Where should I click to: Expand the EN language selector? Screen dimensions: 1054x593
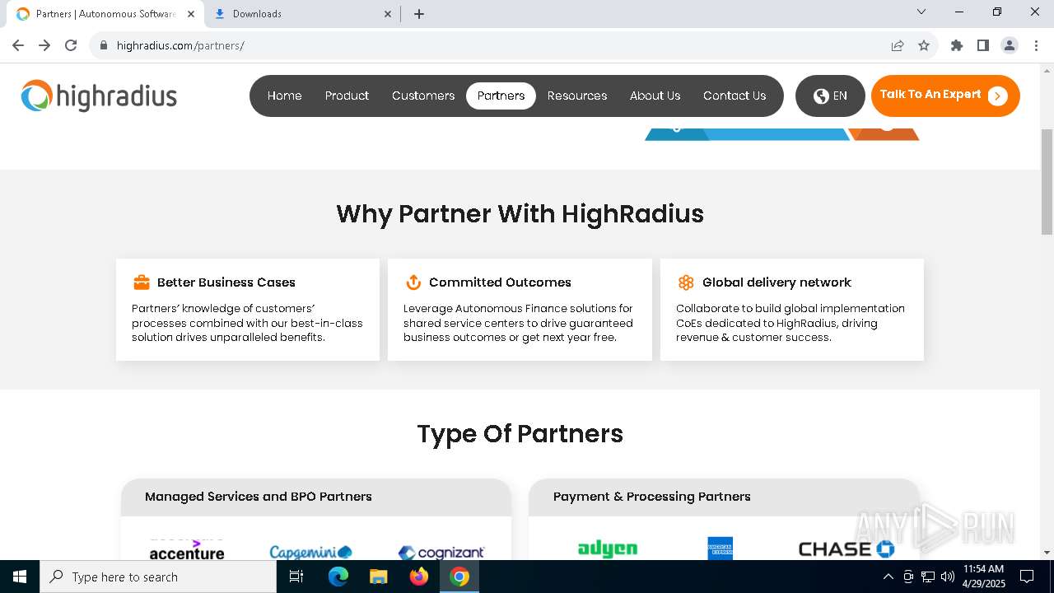coord(830,96)
